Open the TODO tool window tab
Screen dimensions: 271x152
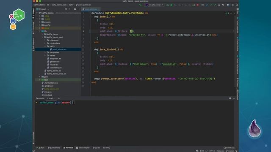(106, 148)
